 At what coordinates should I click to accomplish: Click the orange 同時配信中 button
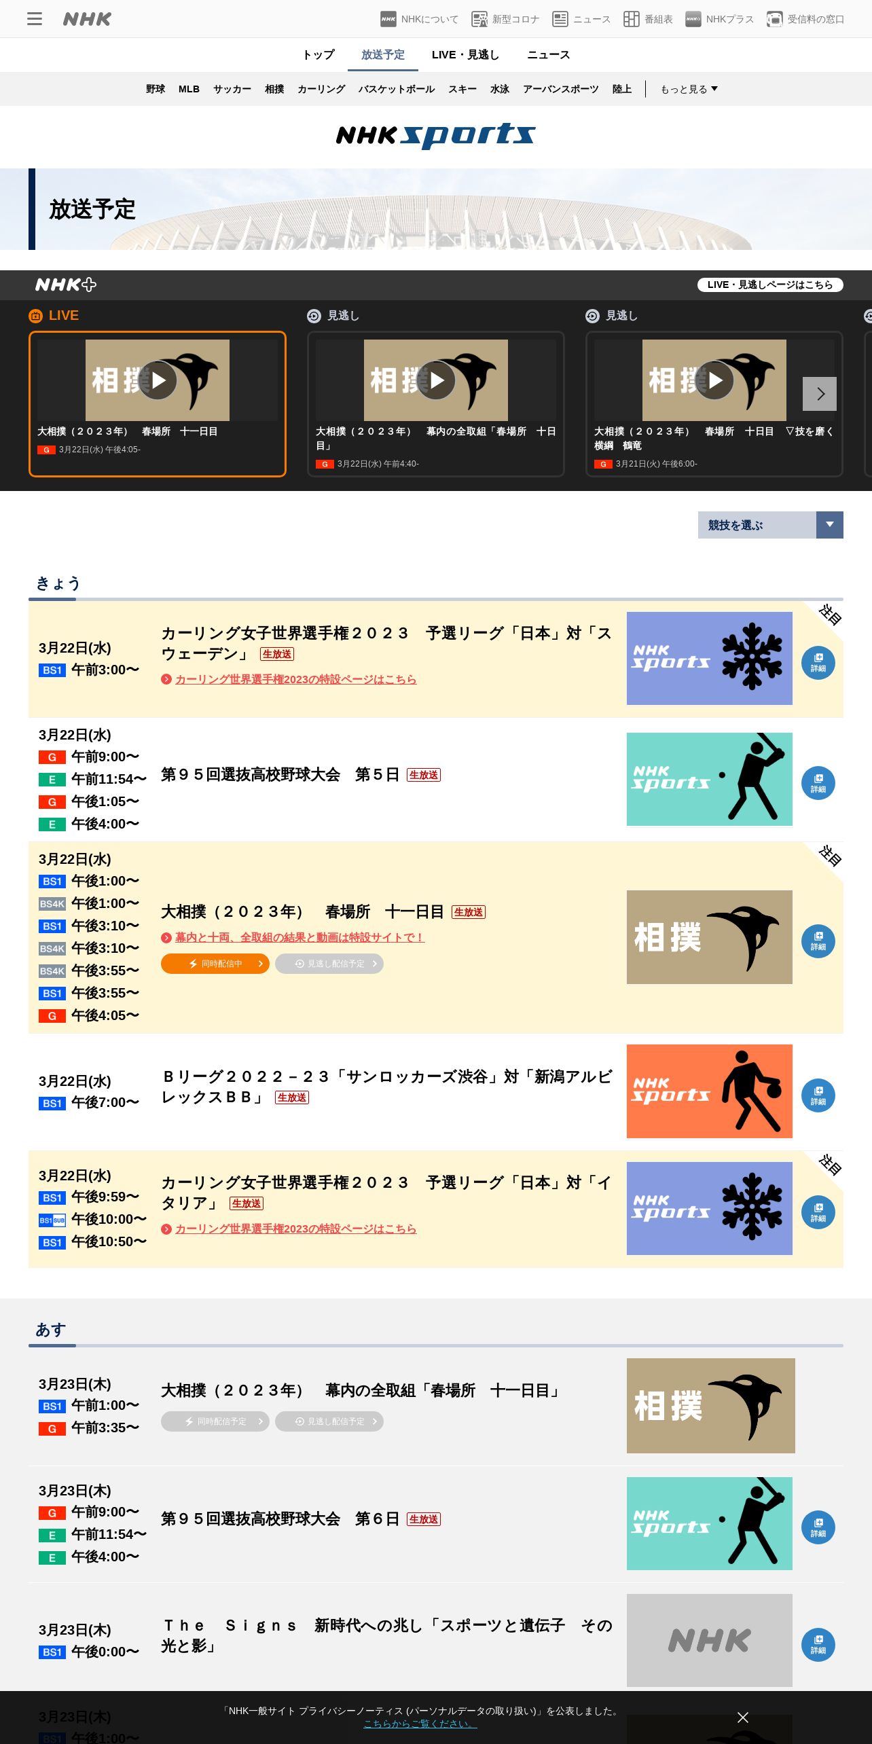215,964
